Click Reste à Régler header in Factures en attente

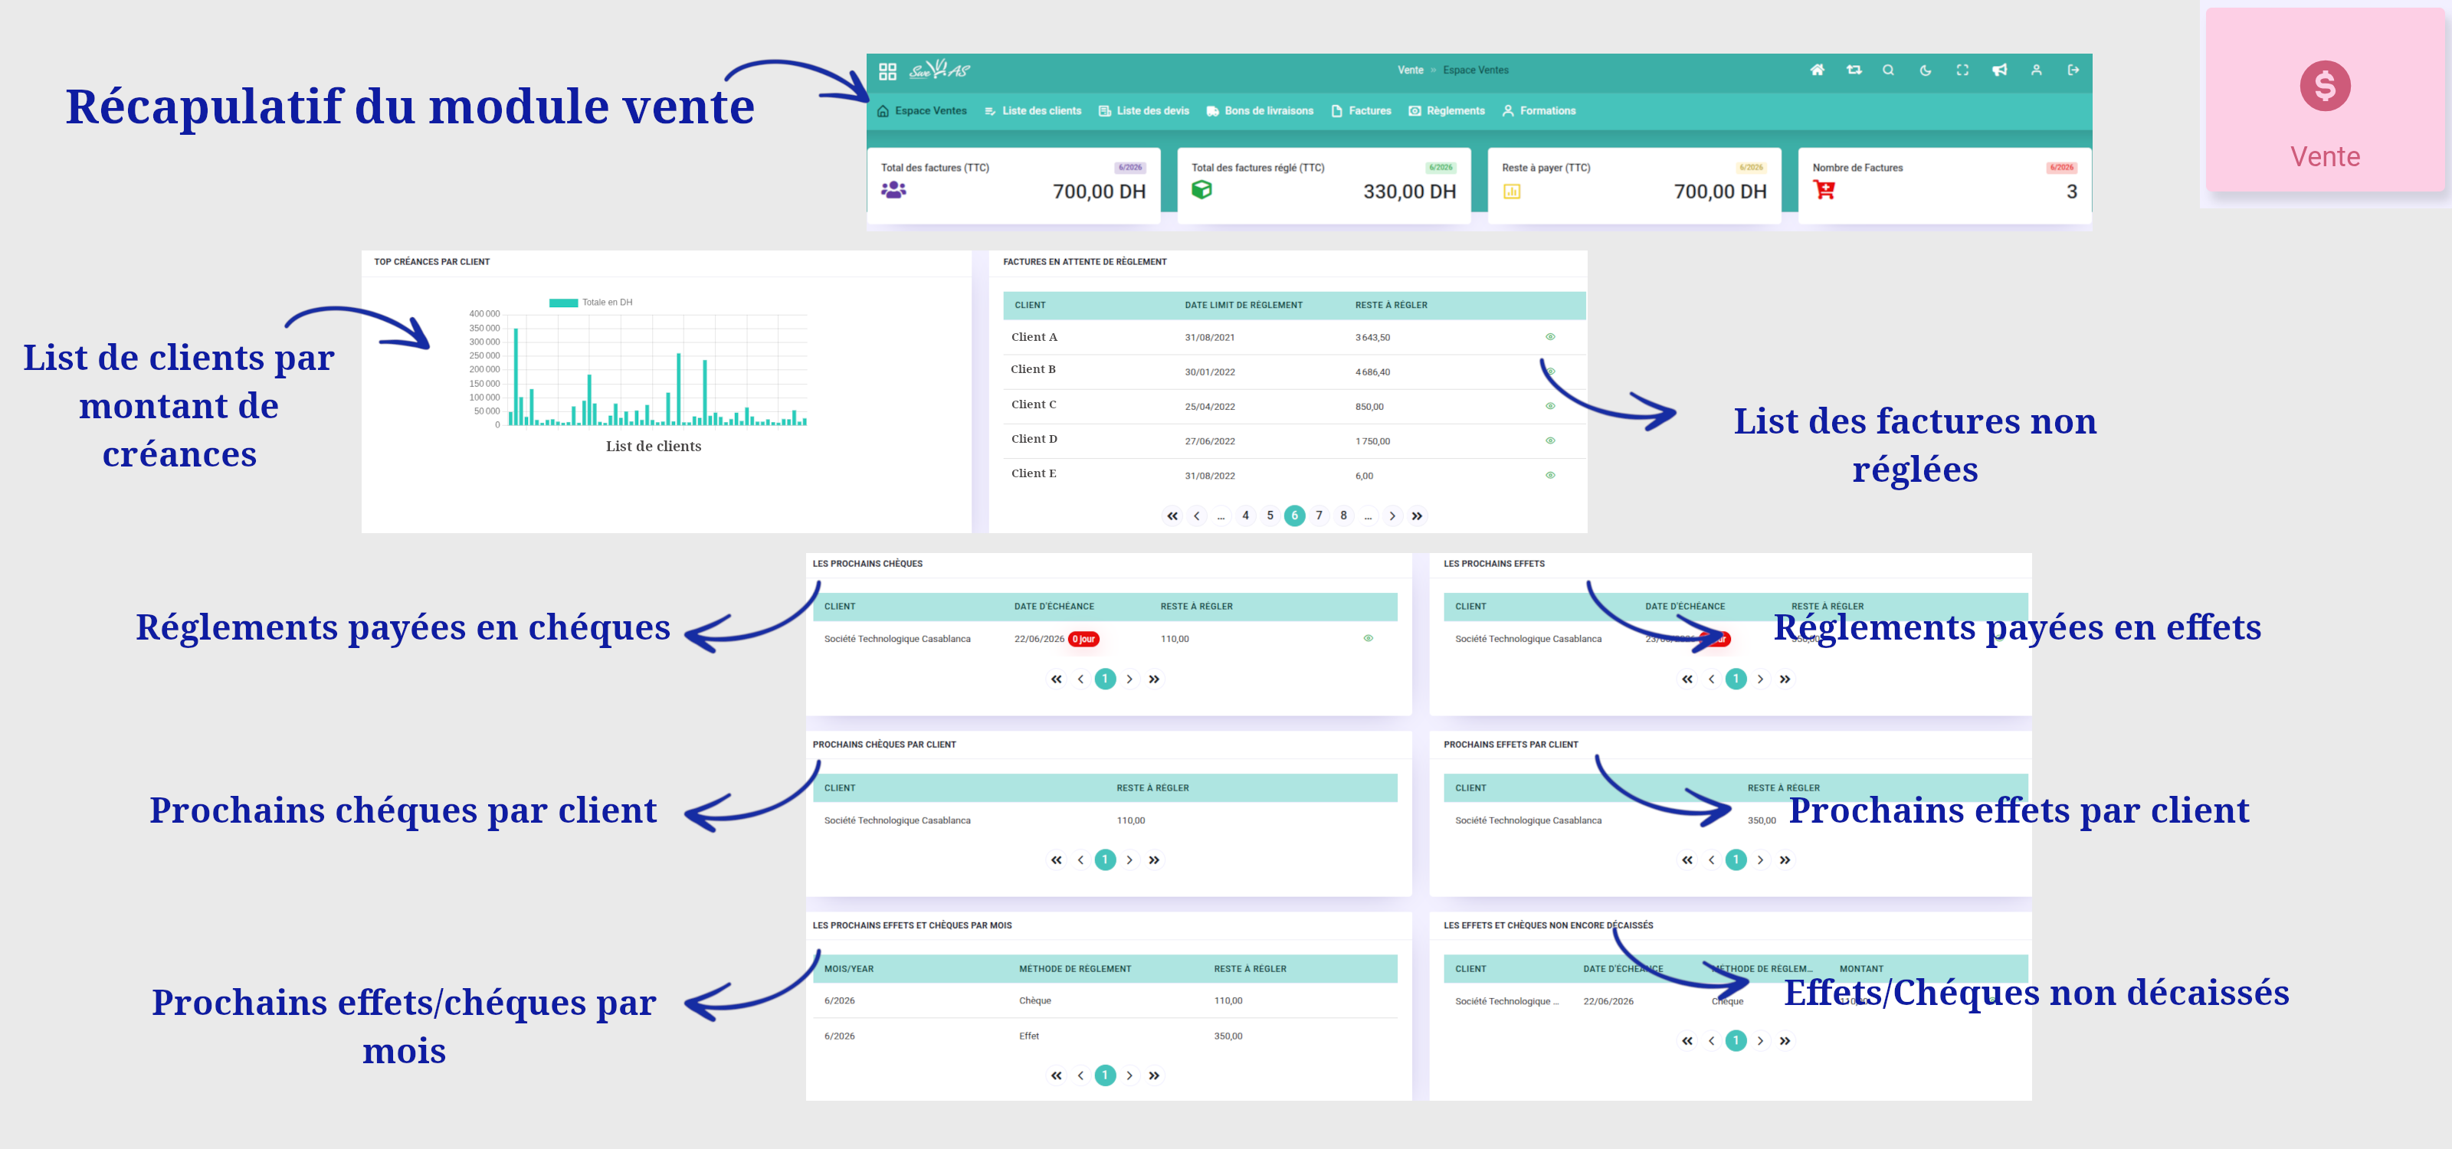point(1391,306)
